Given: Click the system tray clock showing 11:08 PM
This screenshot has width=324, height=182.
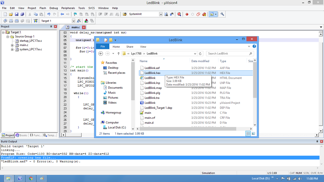Looking at the screenshot, I should tap(312, 179).
